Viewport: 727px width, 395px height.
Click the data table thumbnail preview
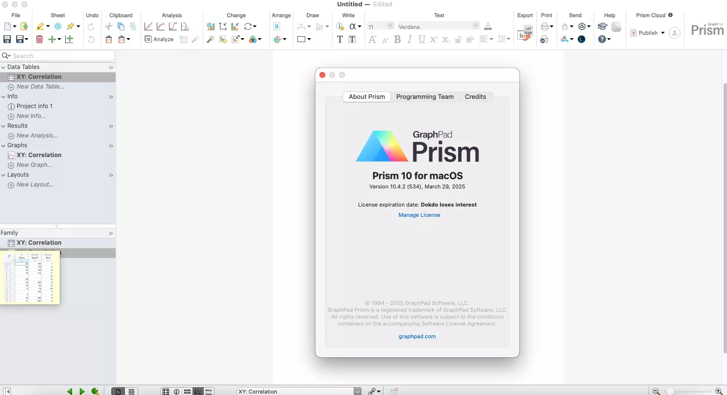point(30,278)
